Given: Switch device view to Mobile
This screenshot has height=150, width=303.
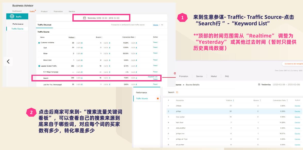Looking at the screenshot, I should tap(156, 25).
